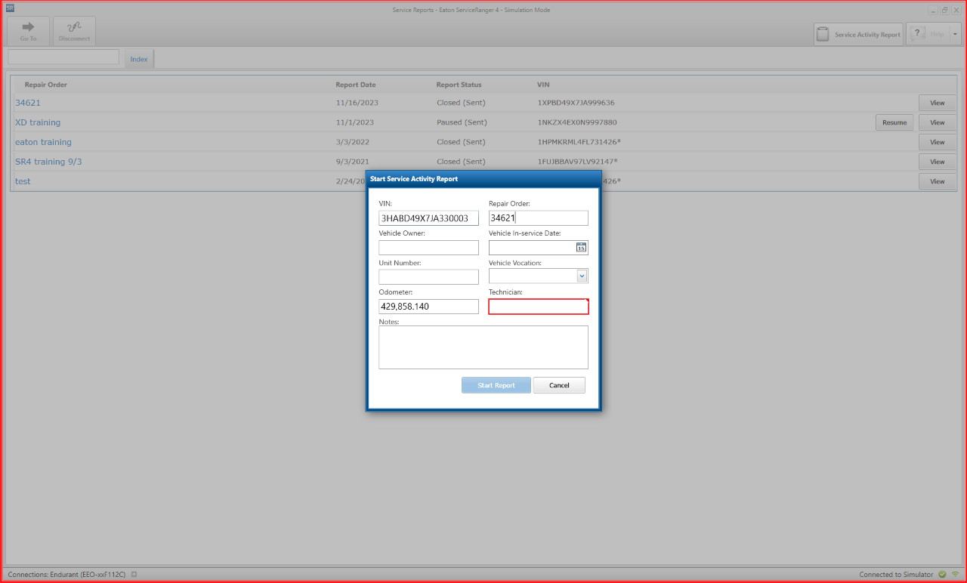This screenshot has height=583, width=967.
Task: Click the green connected checkmark status icon
Action: [942, 575]
